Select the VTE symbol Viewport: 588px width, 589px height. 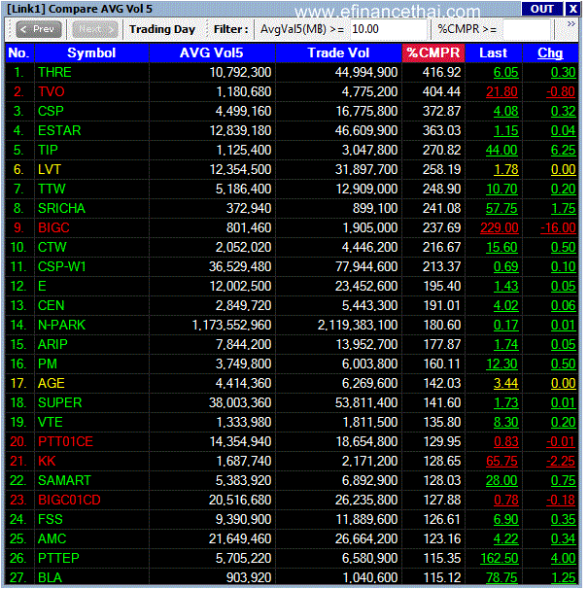[51, 423]
